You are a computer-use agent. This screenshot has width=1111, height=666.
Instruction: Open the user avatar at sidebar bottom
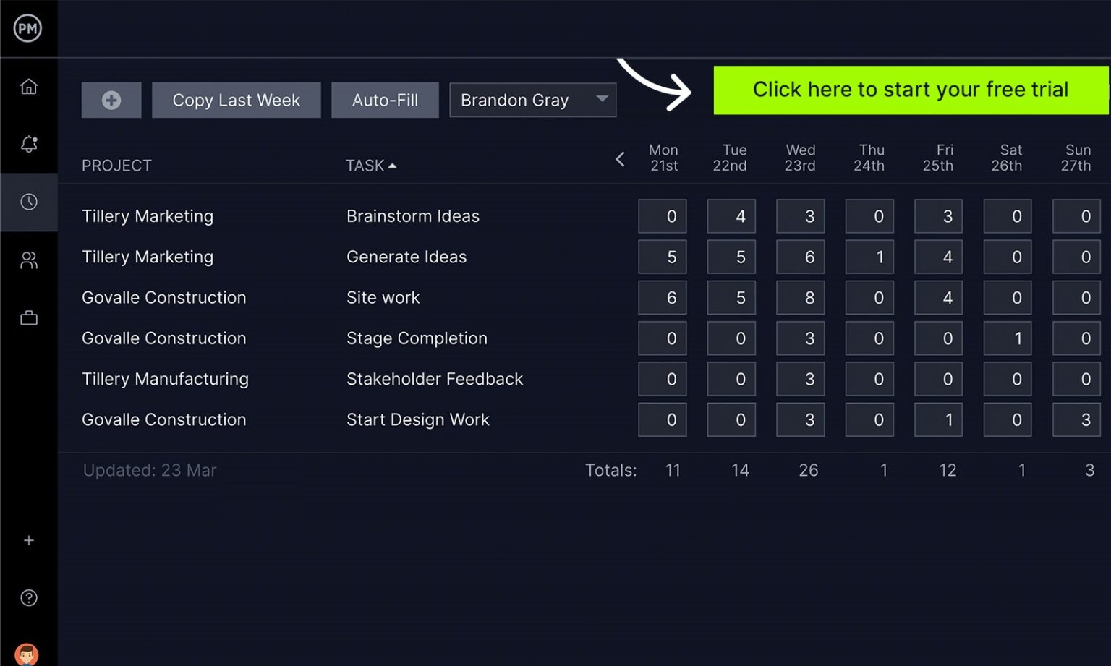click(x=28, y=654)
